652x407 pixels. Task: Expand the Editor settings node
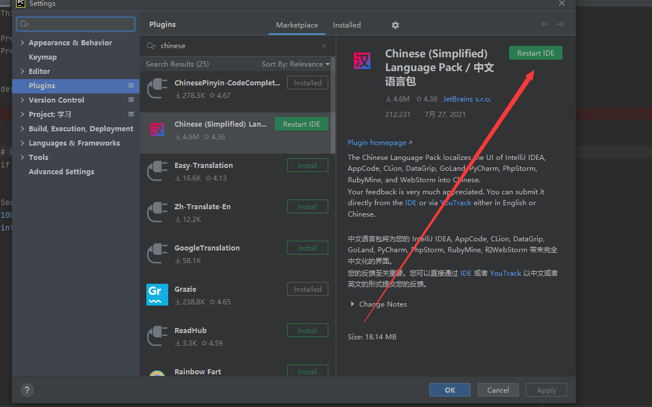point(22,71)
